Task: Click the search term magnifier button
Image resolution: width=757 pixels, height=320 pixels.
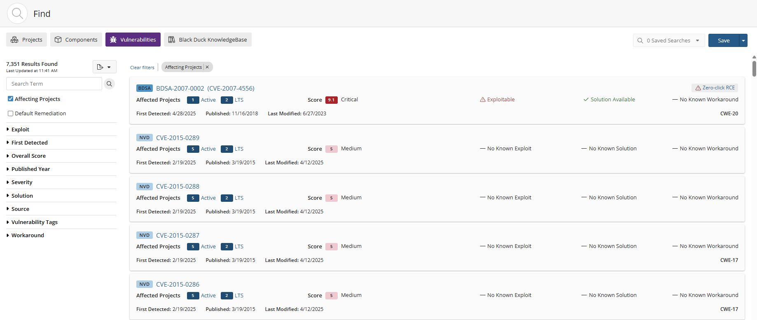Action: [109, 84]
